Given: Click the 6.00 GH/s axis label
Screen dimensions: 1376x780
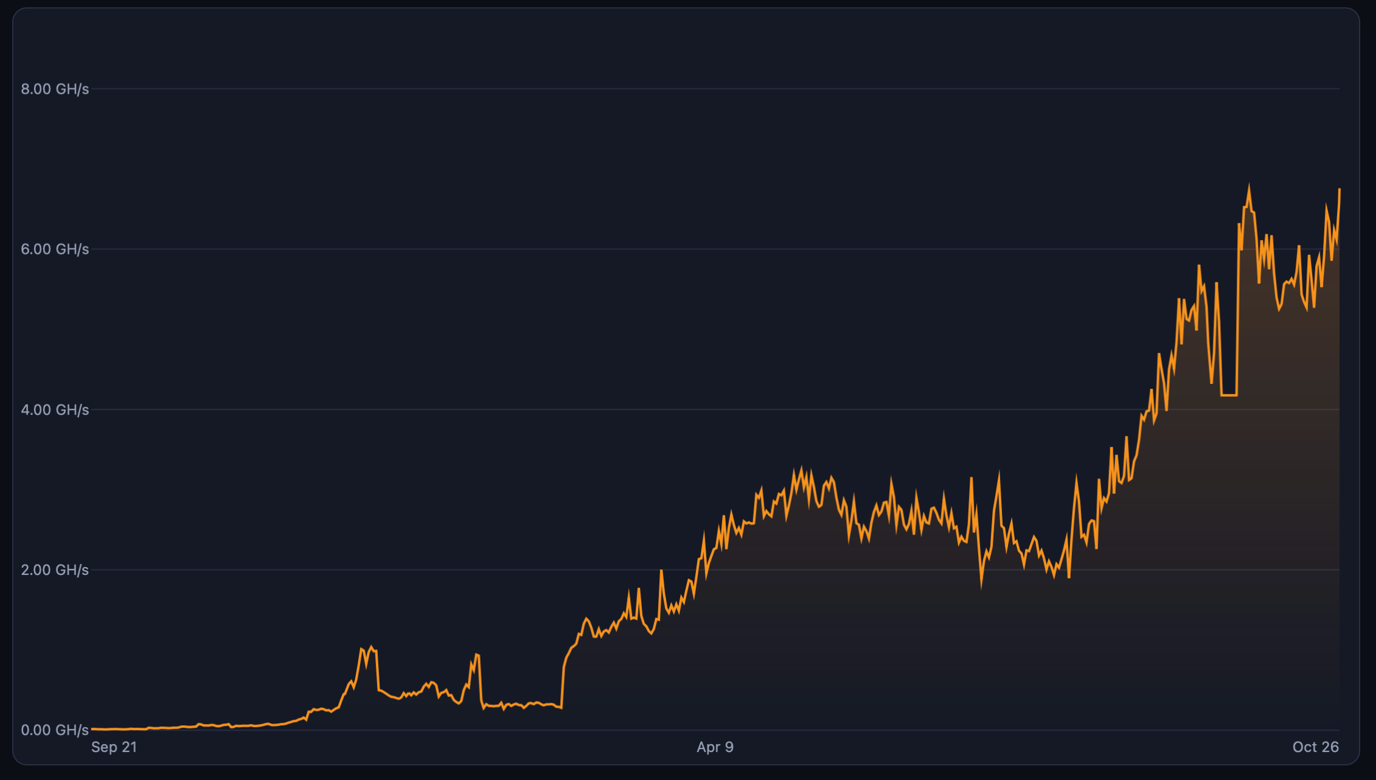Looking at the screenshot, I should 55,249.
